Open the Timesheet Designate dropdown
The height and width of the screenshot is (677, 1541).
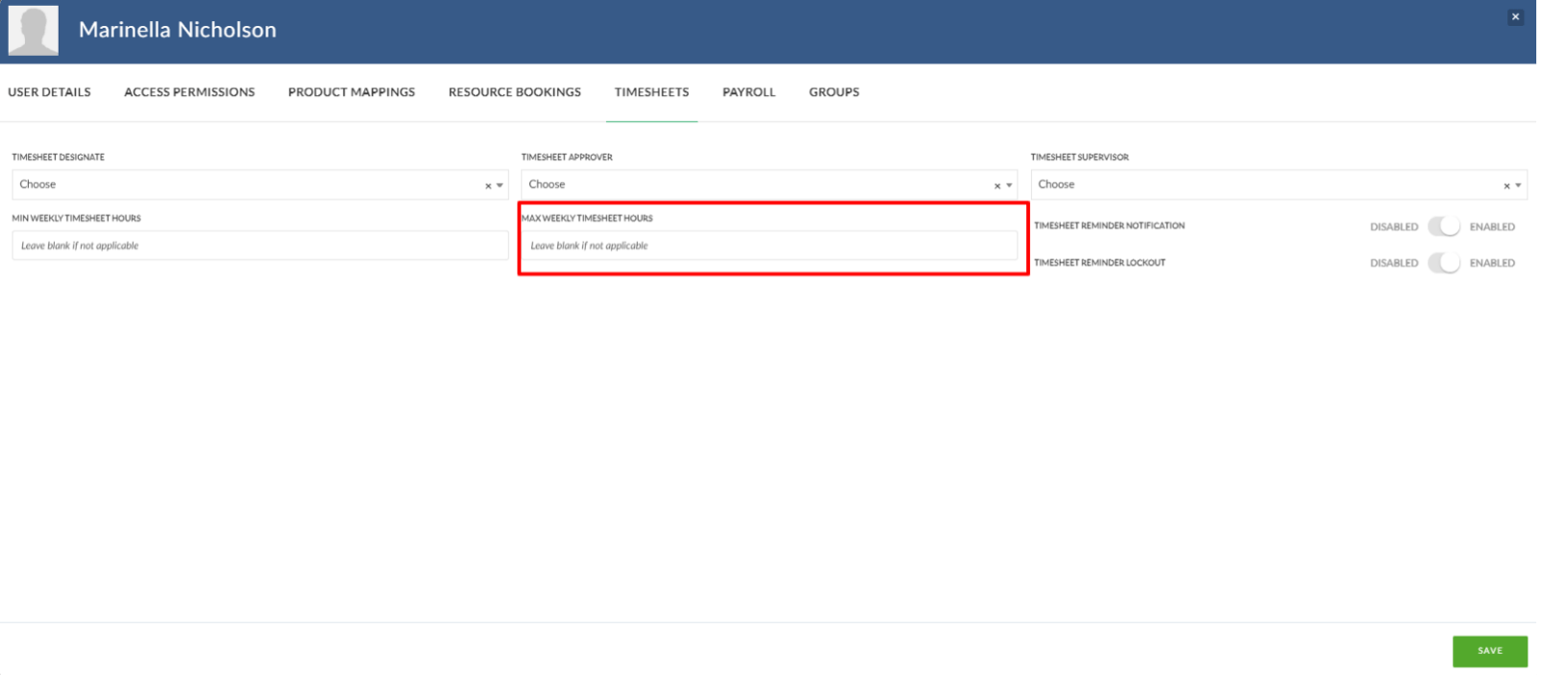pos(259,184)
